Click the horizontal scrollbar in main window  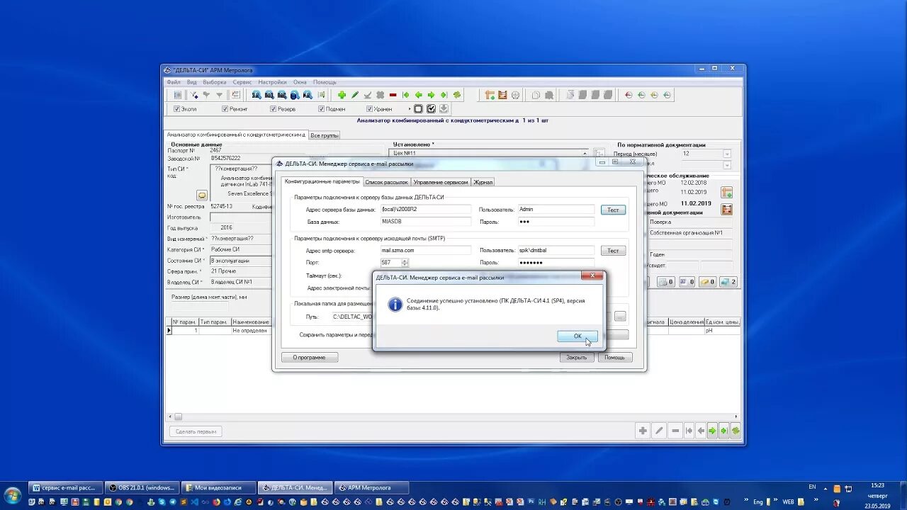[x=453, y=416]
